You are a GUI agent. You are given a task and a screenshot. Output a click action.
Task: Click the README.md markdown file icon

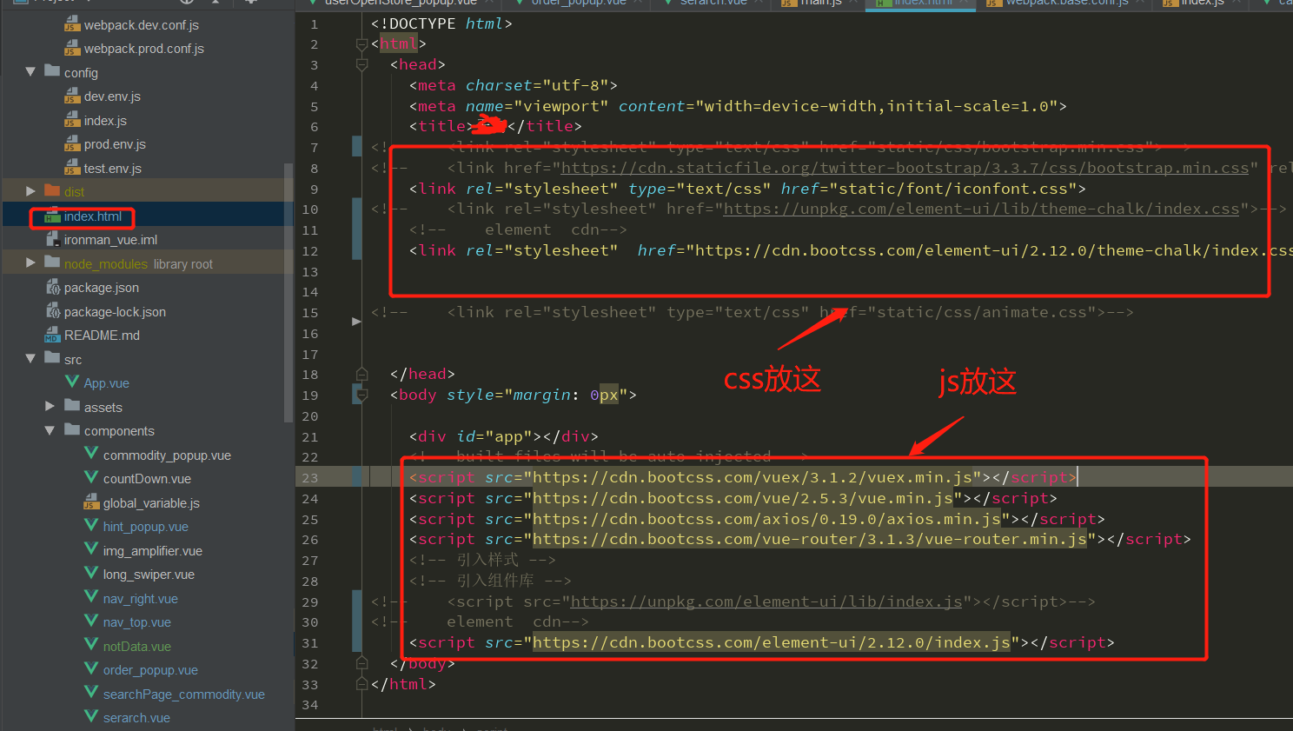[52, 335]
